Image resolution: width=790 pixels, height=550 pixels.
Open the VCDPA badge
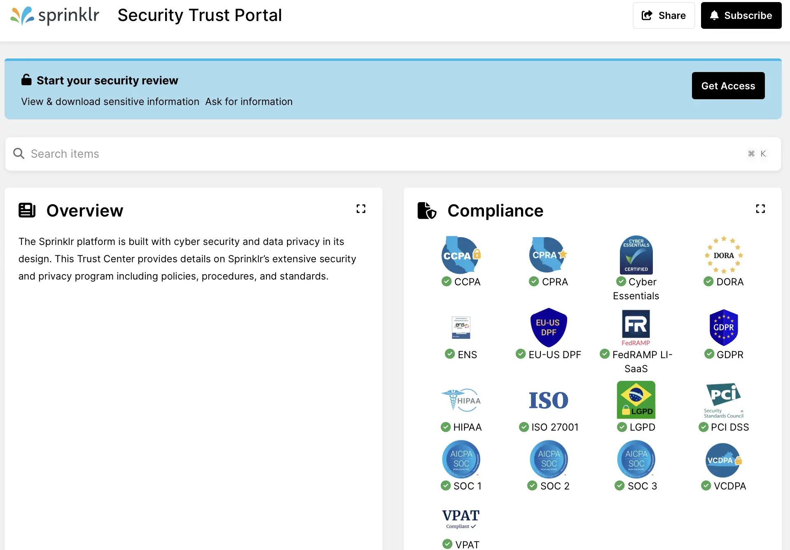724,460
